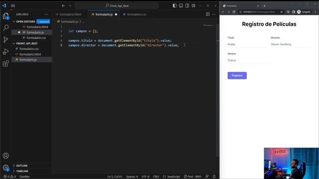Open notifications bell in status bar
This screenshot has height=179, width=319.
coord(214,177)
